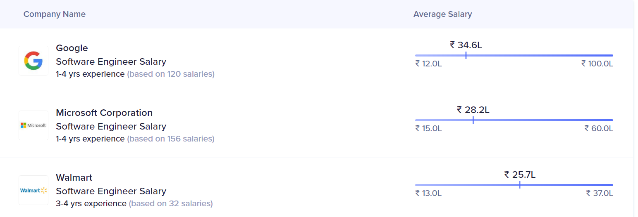Click "based on 120 salaries" text
The height and width of the screenshot is (217, 638).
(x=171, y=74)
